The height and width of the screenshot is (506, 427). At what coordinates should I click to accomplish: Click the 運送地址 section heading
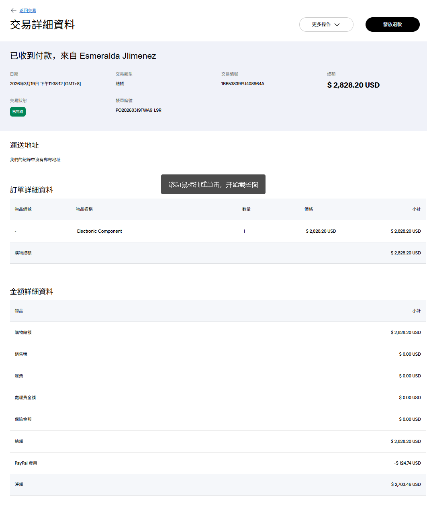click(x=25, y=145)
